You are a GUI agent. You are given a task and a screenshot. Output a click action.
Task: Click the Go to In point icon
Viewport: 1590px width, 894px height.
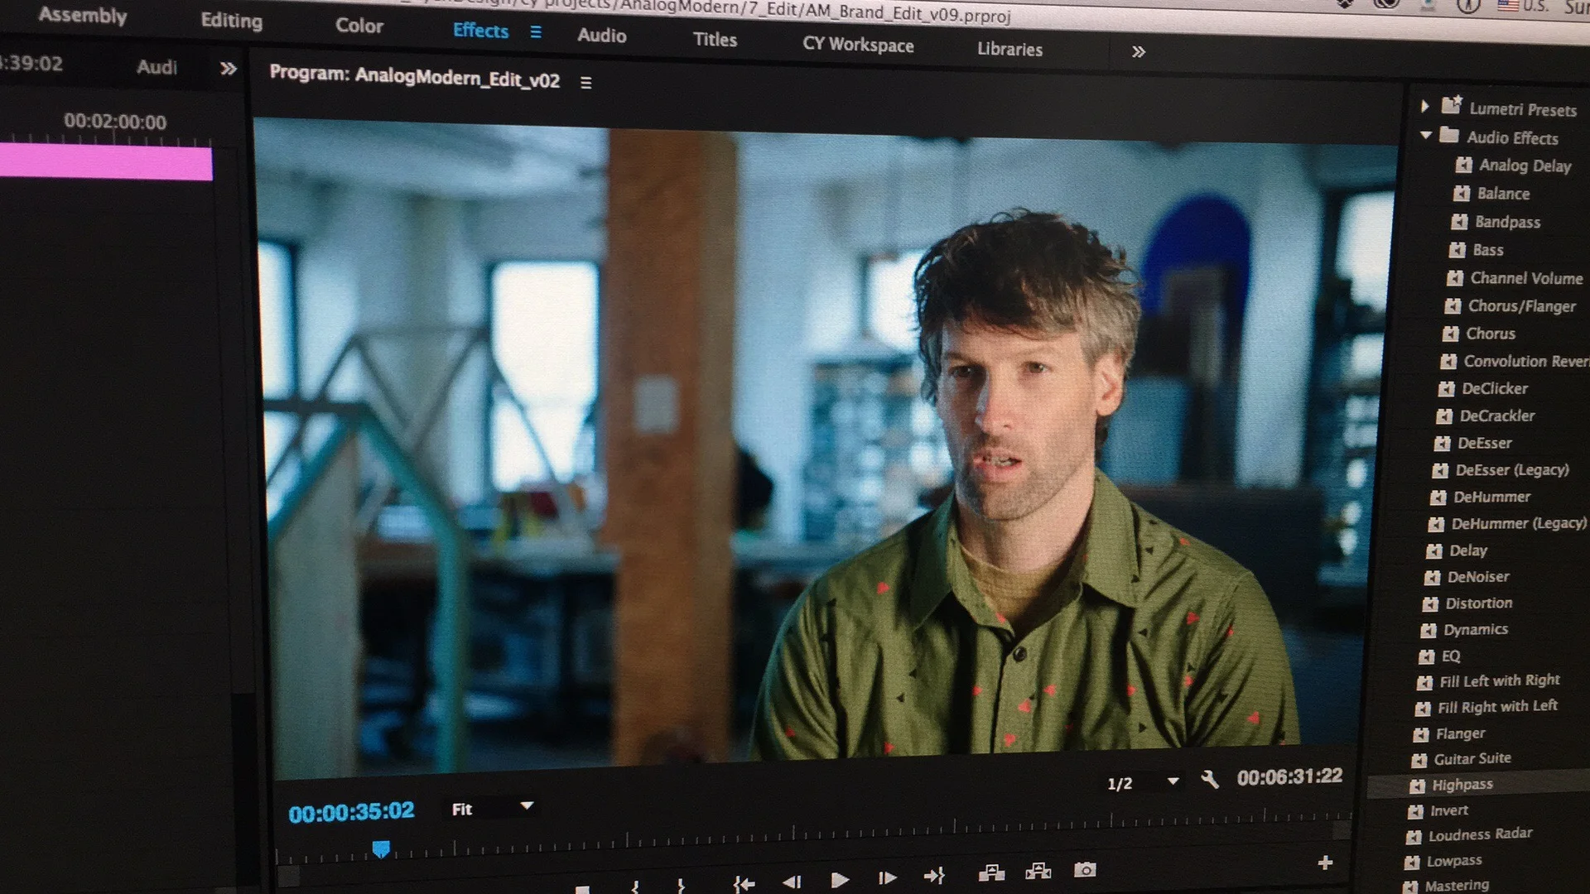click(x=744, y=884)
